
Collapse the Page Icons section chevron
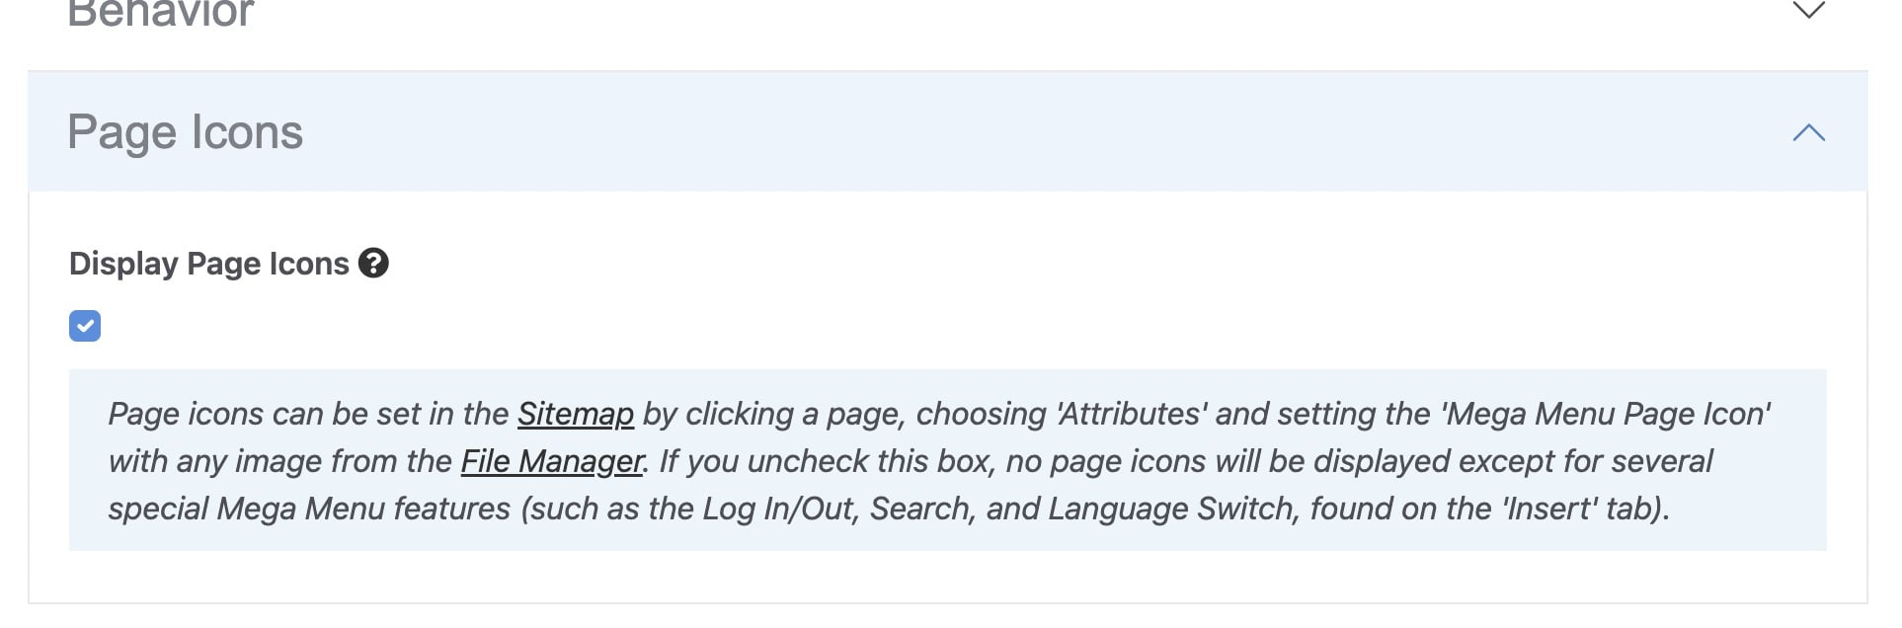click(x=1808, y=132)
